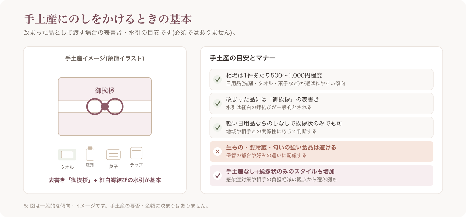This screenshot has width=466, height=217.
Task: Toggle the check for 改まった品には「御挨拶」の表書き
Action: tap(217, 104)
